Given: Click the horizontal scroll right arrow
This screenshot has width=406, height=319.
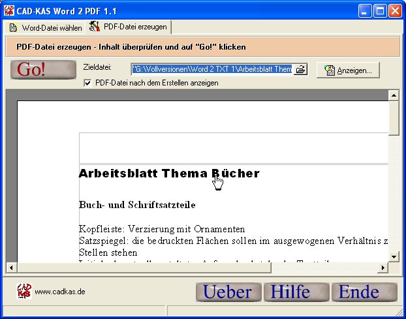Looking at the screenshot, I should click(x=383, y=267).
